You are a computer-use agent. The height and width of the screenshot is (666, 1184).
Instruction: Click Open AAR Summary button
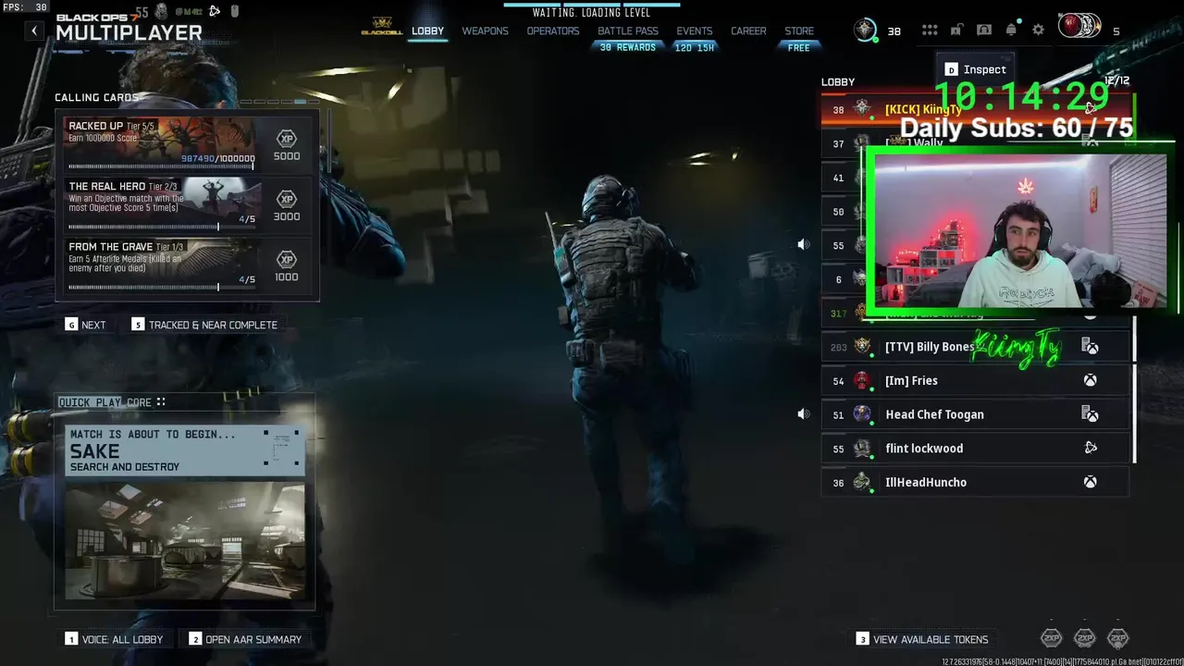245,639
